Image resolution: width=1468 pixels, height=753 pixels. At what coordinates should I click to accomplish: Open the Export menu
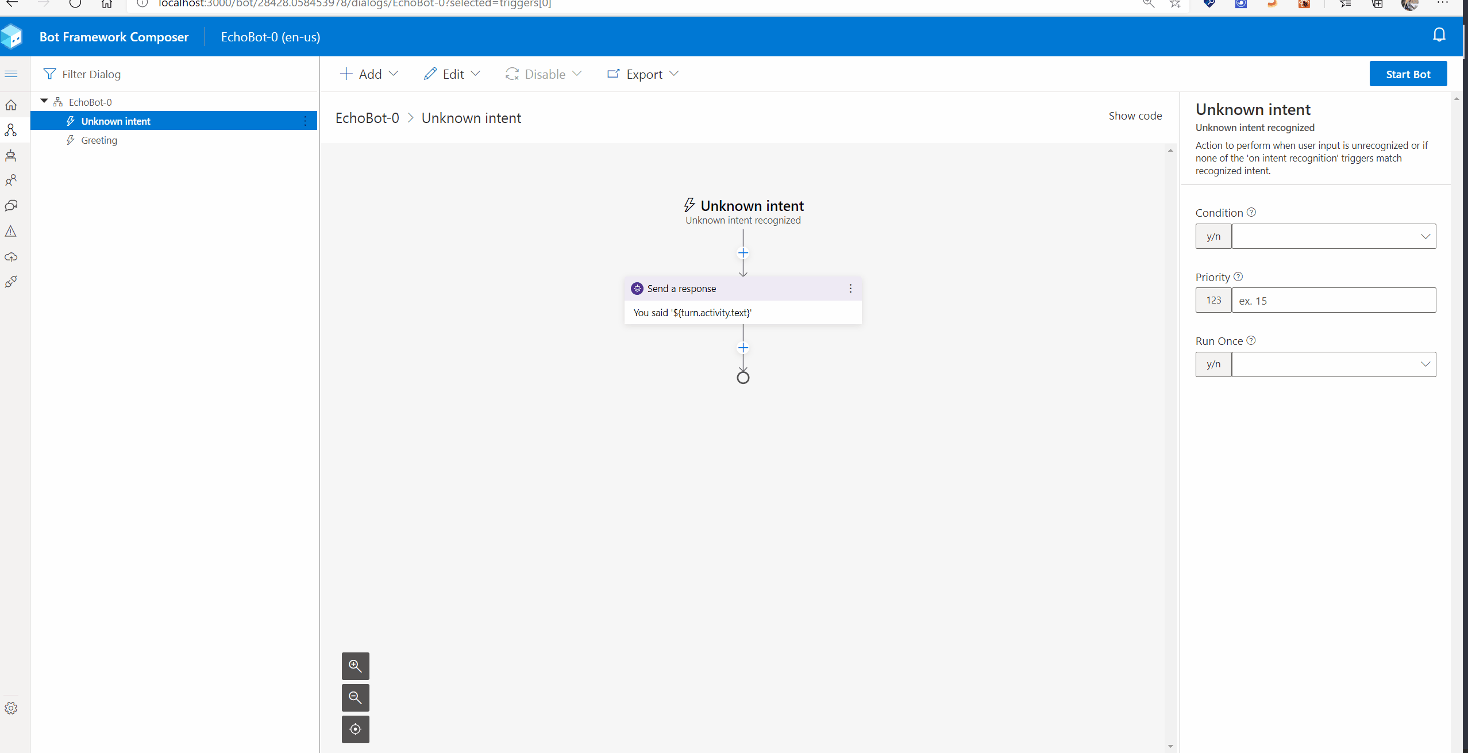click(x=643, y=74)
